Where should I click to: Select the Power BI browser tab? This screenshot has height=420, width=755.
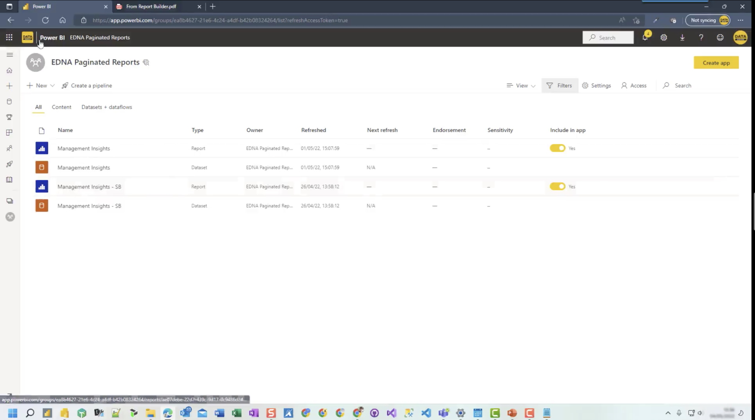pyautogui.click(x=65, y=6)
